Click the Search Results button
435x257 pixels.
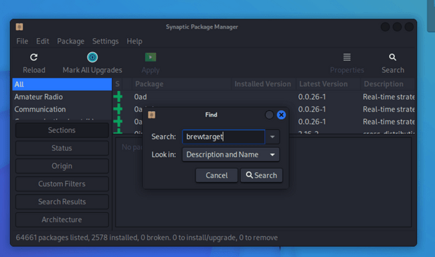point(62,201)
